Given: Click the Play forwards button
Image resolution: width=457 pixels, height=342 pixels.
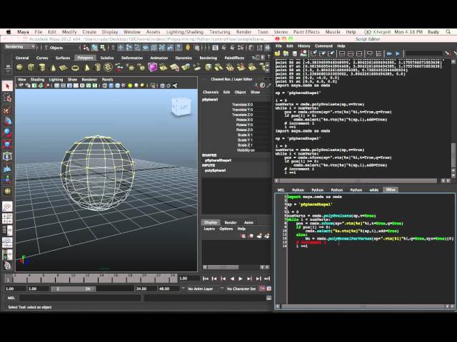Looking at the screenshot, I should (x=241, y=279).
